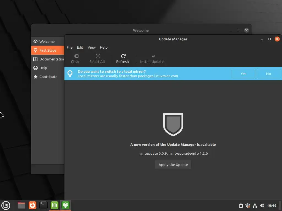Maximize the Update Manager window
This screenshot has width=282, height=211.
tap(269, 39)
